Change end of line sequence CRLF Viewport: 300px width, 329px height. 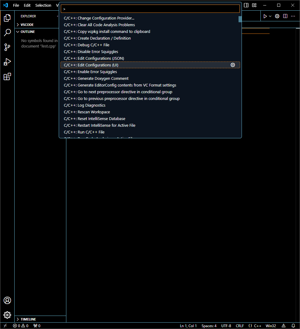[240, 326]
